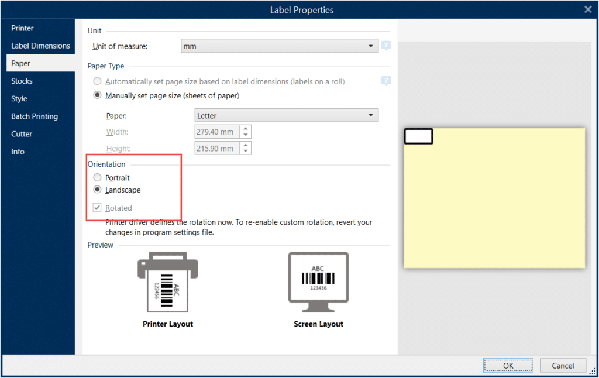Switch to Label Dimensions tab
This screenshot has height=378, width=599.
coord(40,46)
